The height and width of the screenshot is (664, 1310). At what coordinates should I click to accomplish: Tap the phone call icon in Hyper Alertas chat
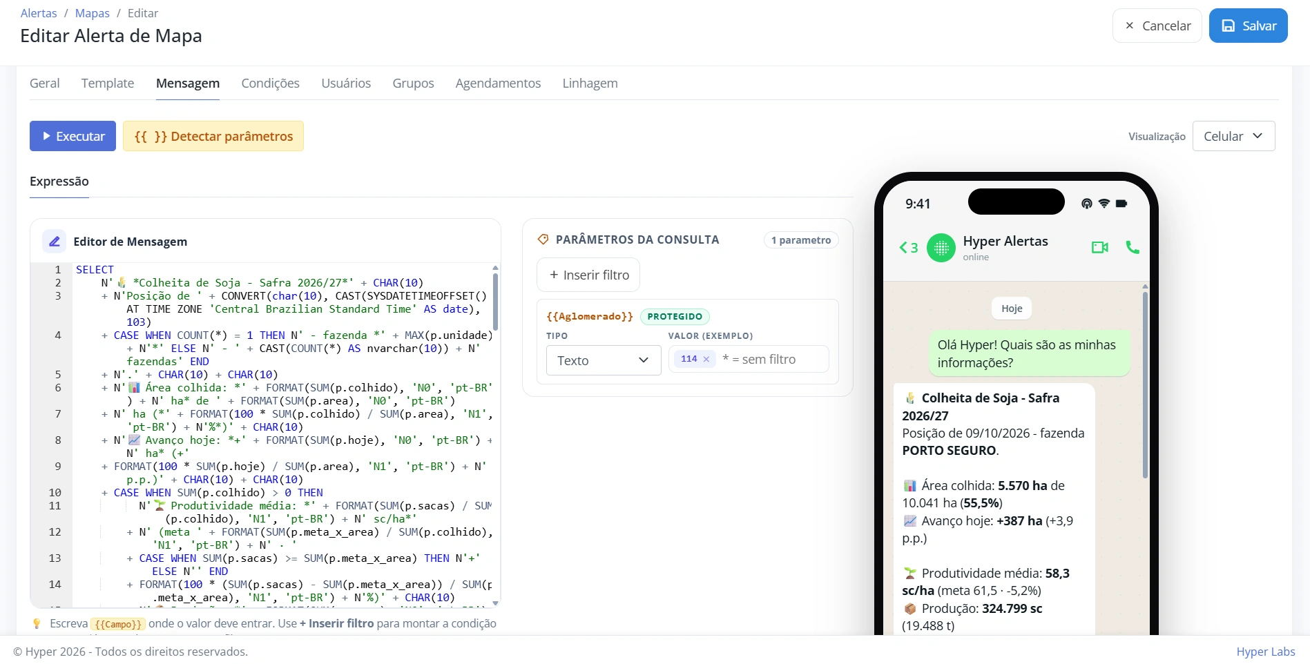pos(1133,247)
